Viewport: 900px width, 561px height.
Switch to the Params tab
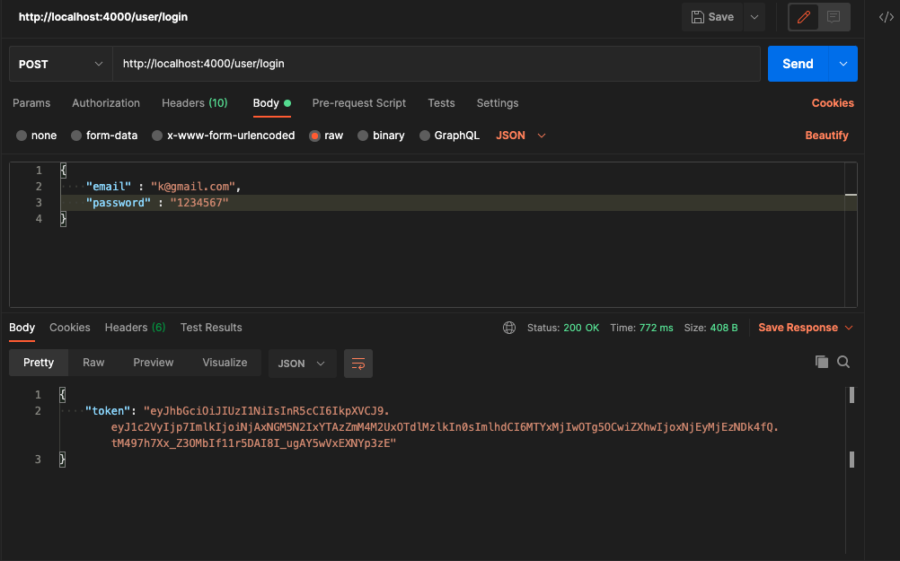(31, 103)
